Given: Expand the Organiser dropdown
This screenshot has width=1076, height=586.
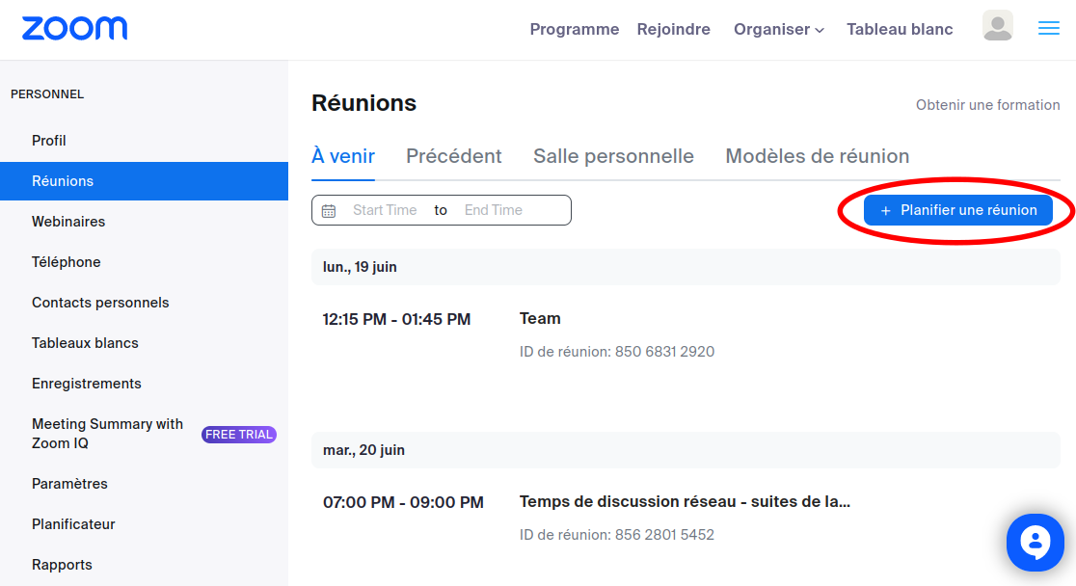Looking at the screenshot, I should tap(779, 29).
